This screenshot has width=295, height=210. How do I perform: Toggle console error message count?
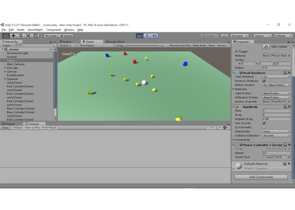[226, 128]
